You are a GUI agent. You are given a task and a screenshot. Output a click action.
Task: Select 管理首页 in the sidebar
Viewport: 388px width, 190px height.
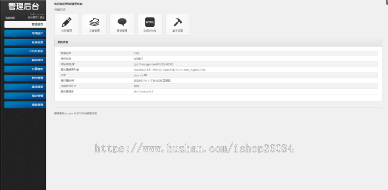click(25, 25)
